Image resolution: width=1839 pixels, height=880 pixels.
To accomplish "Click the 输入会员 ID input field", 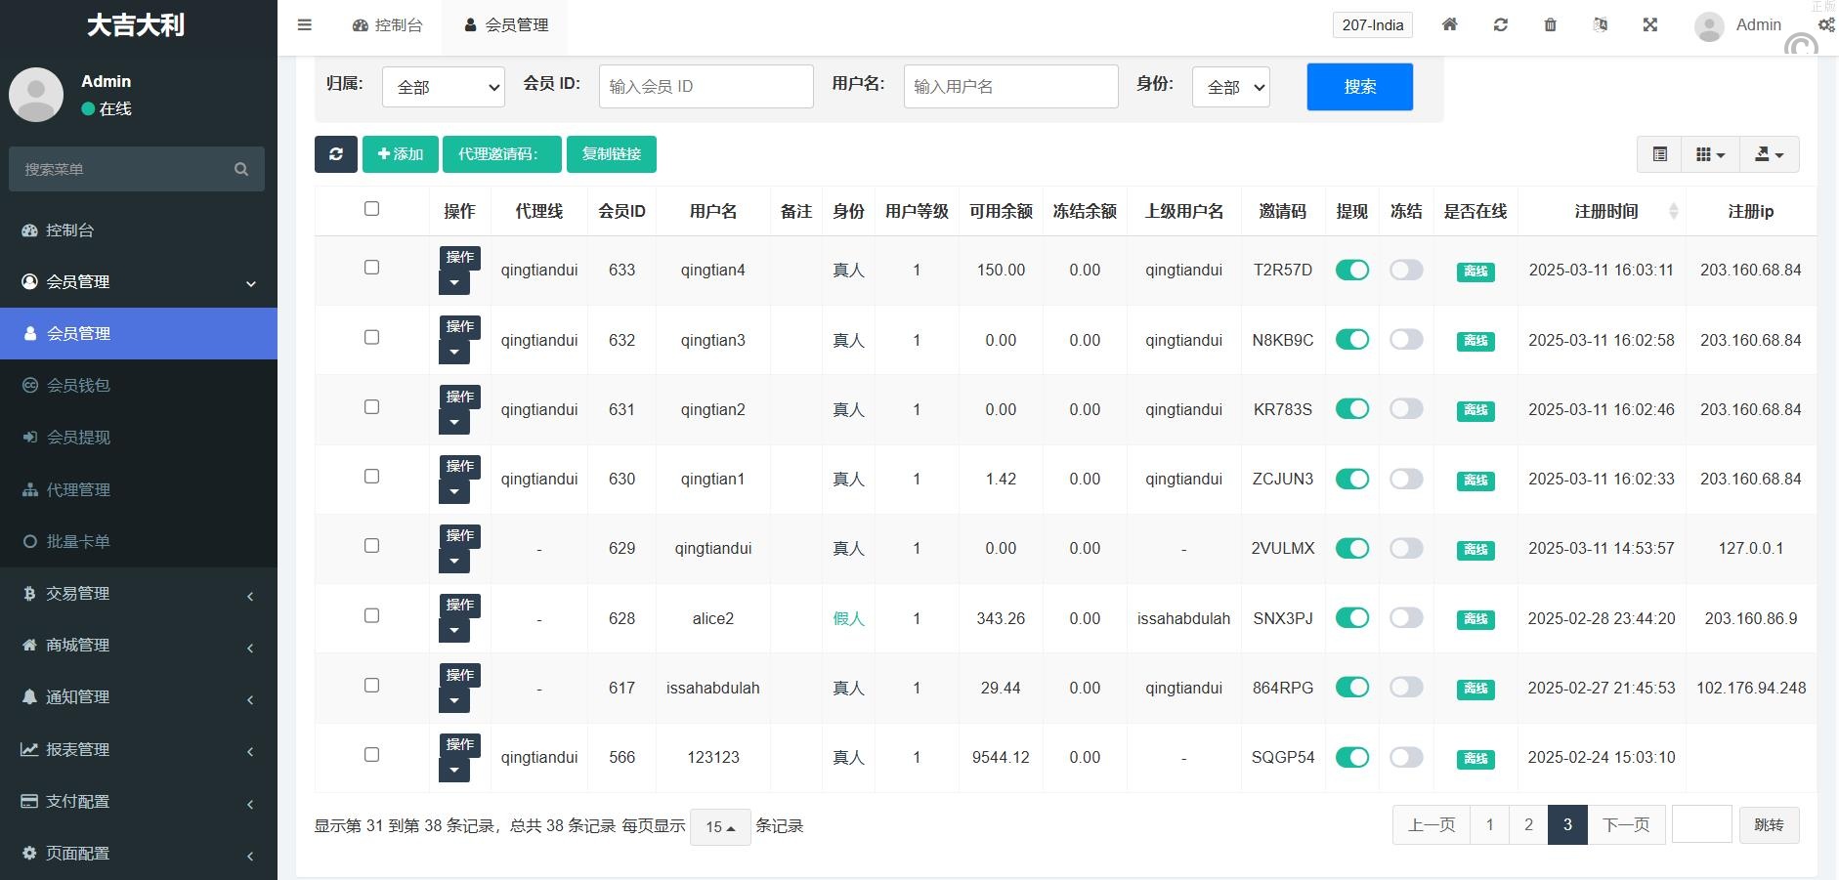I will pyautogui.click(x=706, y=87).
